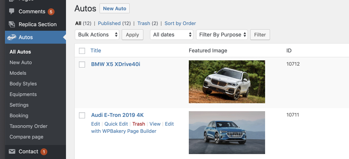The image size is (349, 159).
Task: Click Edit with WPBakery Page Builder link
Action: click(x=132, y=128)
